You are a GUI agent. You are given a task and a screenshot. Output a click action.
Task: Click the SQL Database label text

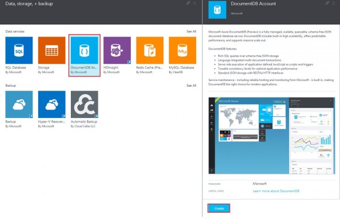point(15,67)
